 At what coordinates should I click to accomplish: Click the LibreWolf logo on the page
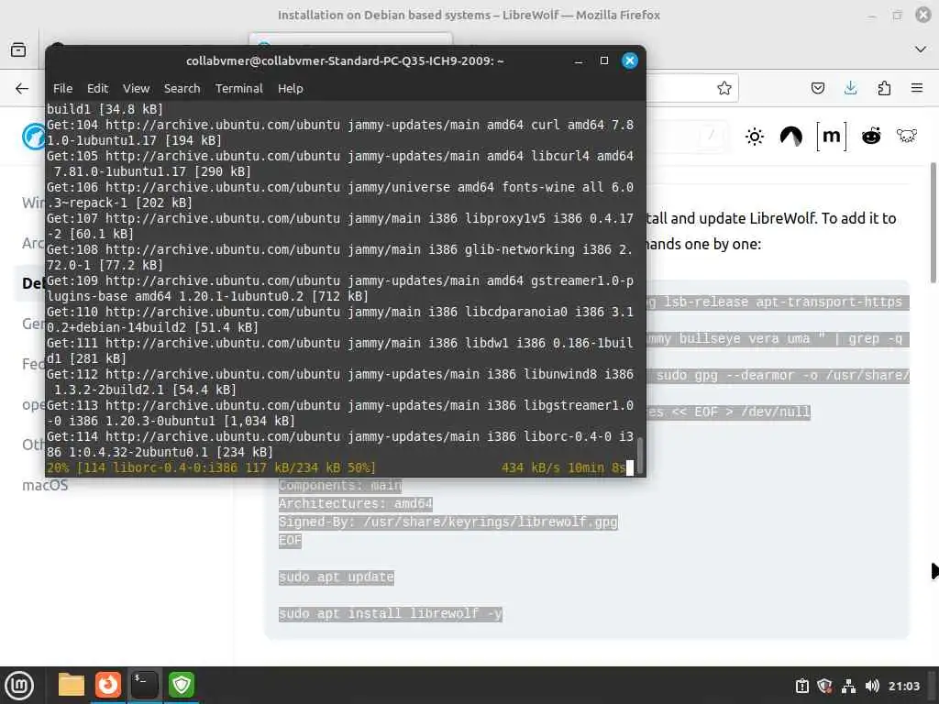point(34,137)
